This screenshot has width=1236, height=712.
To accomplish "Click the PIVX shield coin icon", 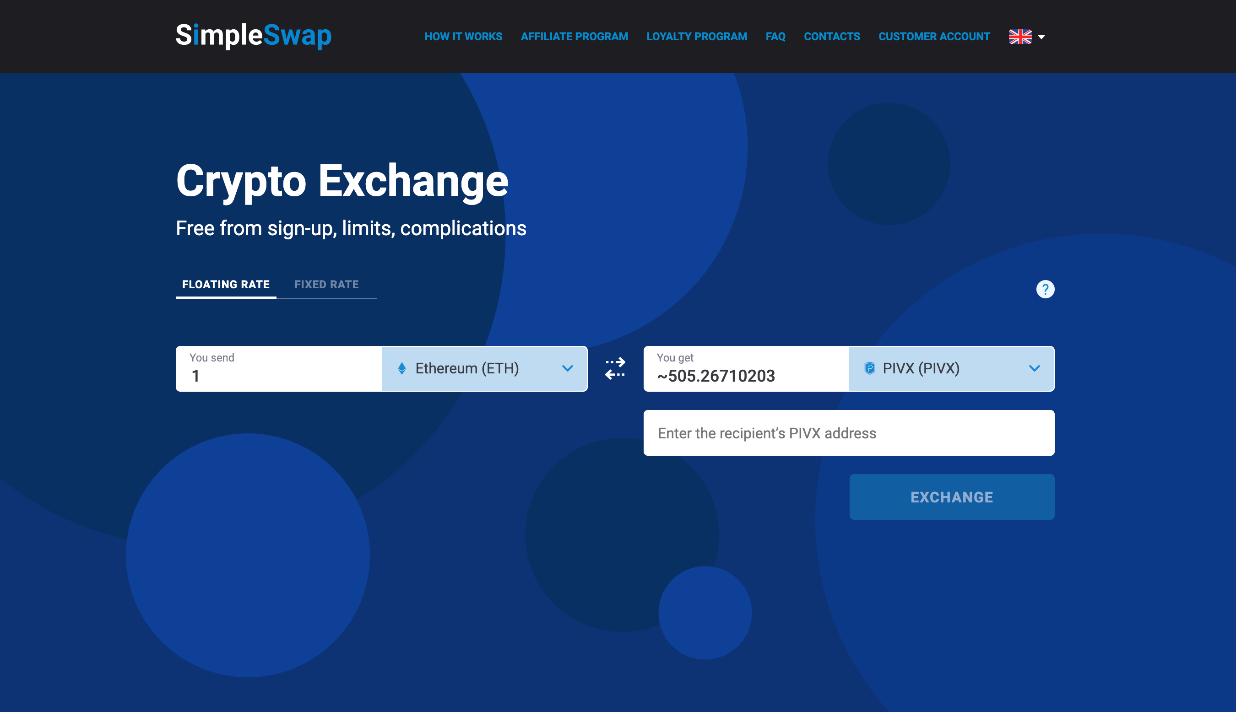I will (869, 368).
